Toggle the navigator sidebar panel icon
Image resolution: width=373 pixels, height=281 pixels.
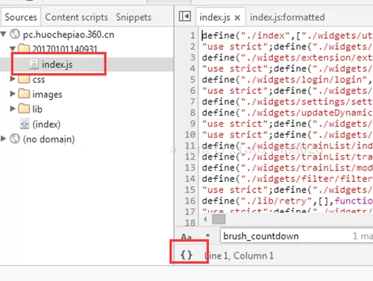pyautogui.click(x=185, y=16)
